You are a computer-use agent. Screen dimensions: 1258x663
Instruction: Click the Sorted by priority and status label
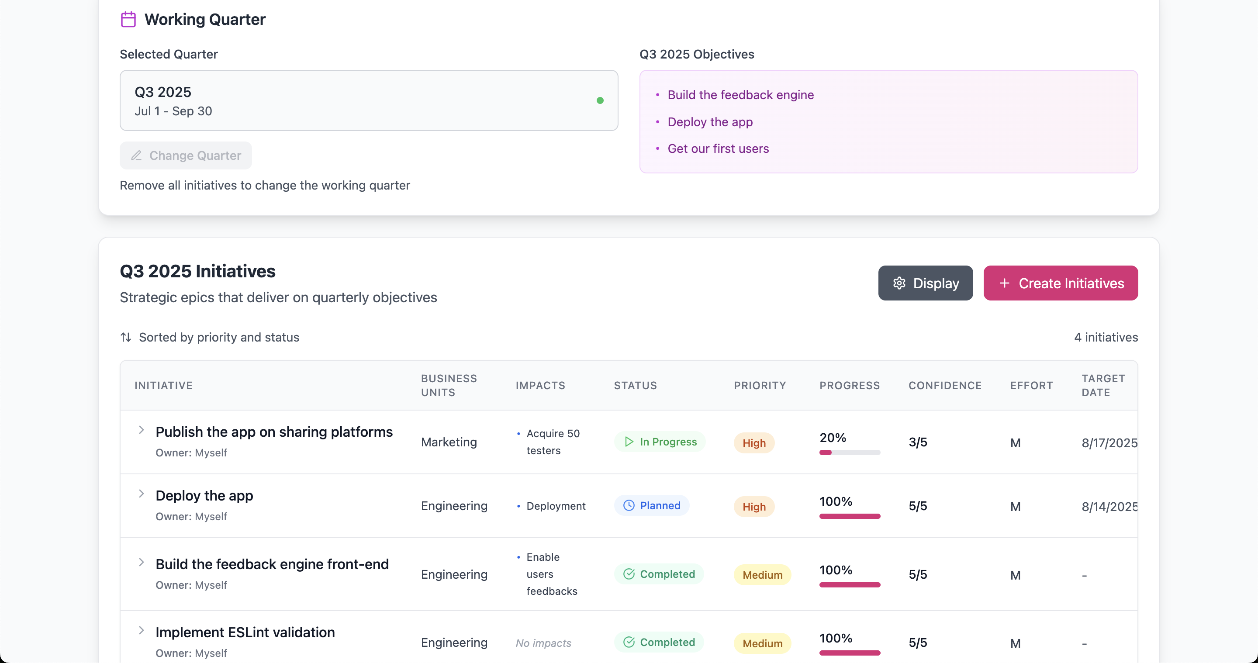pos(219,337)
